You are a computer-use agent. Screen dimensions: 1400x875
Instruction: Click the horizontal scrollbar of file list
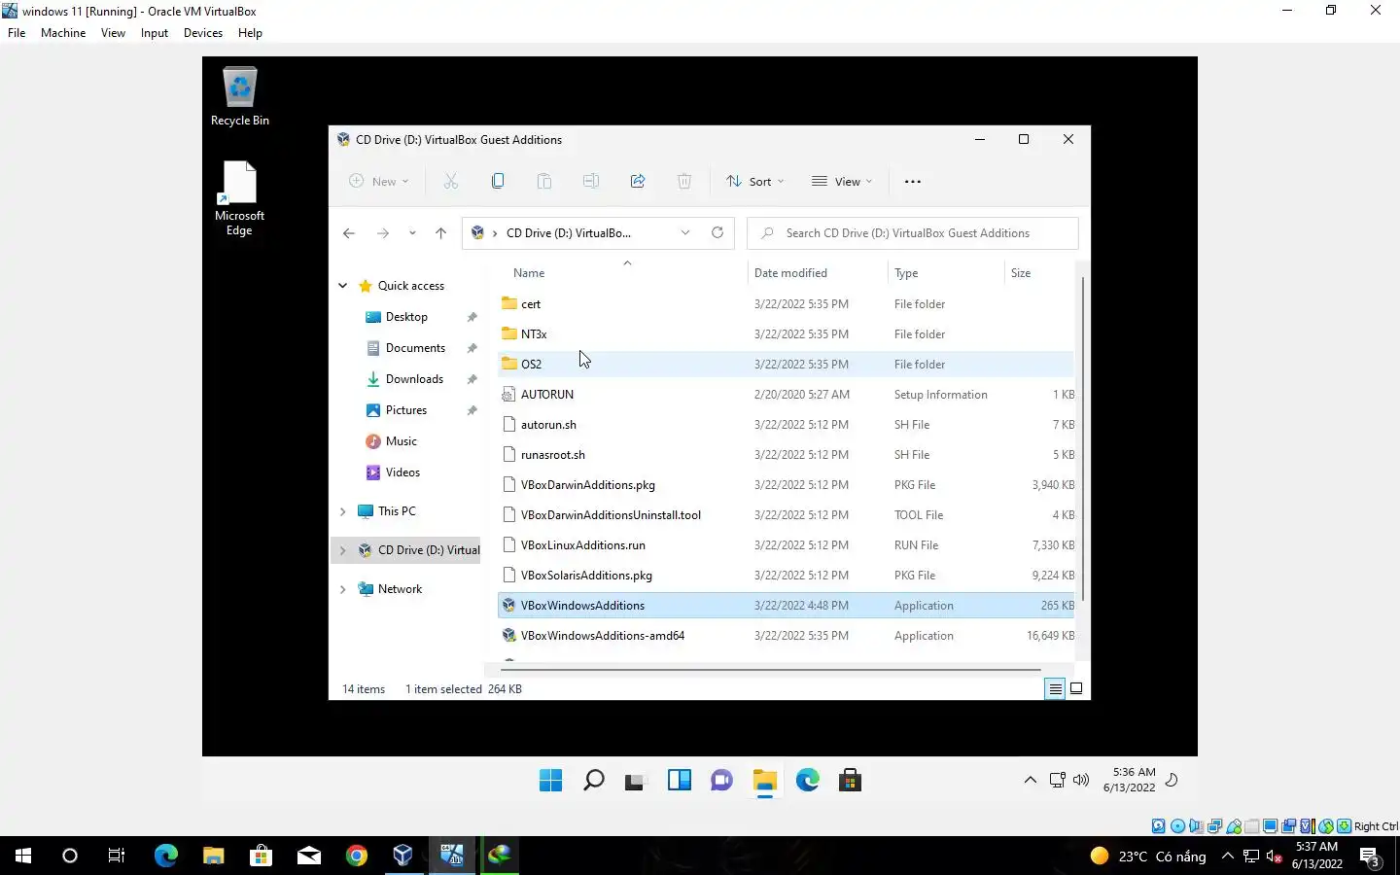point(770,670)
